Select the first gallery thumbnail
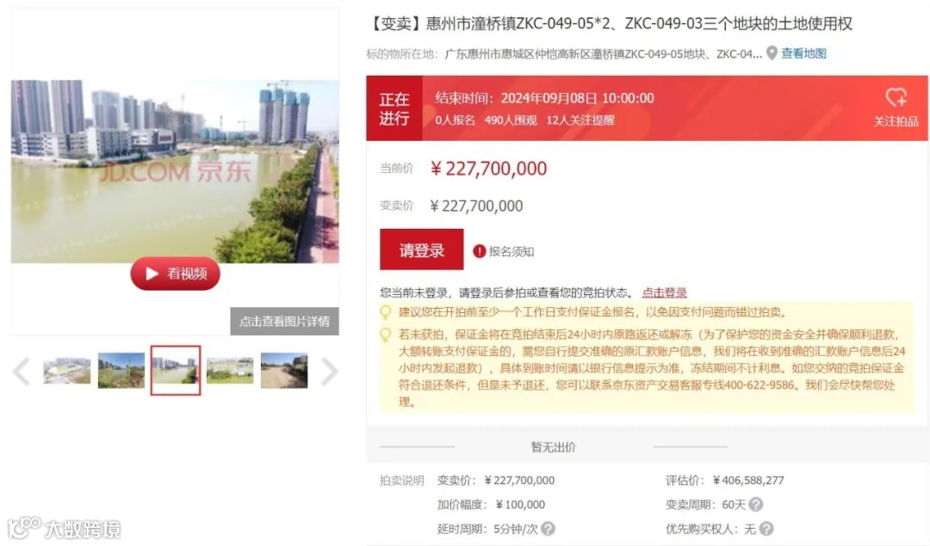The image size is (930, 546). click(67, 371)
